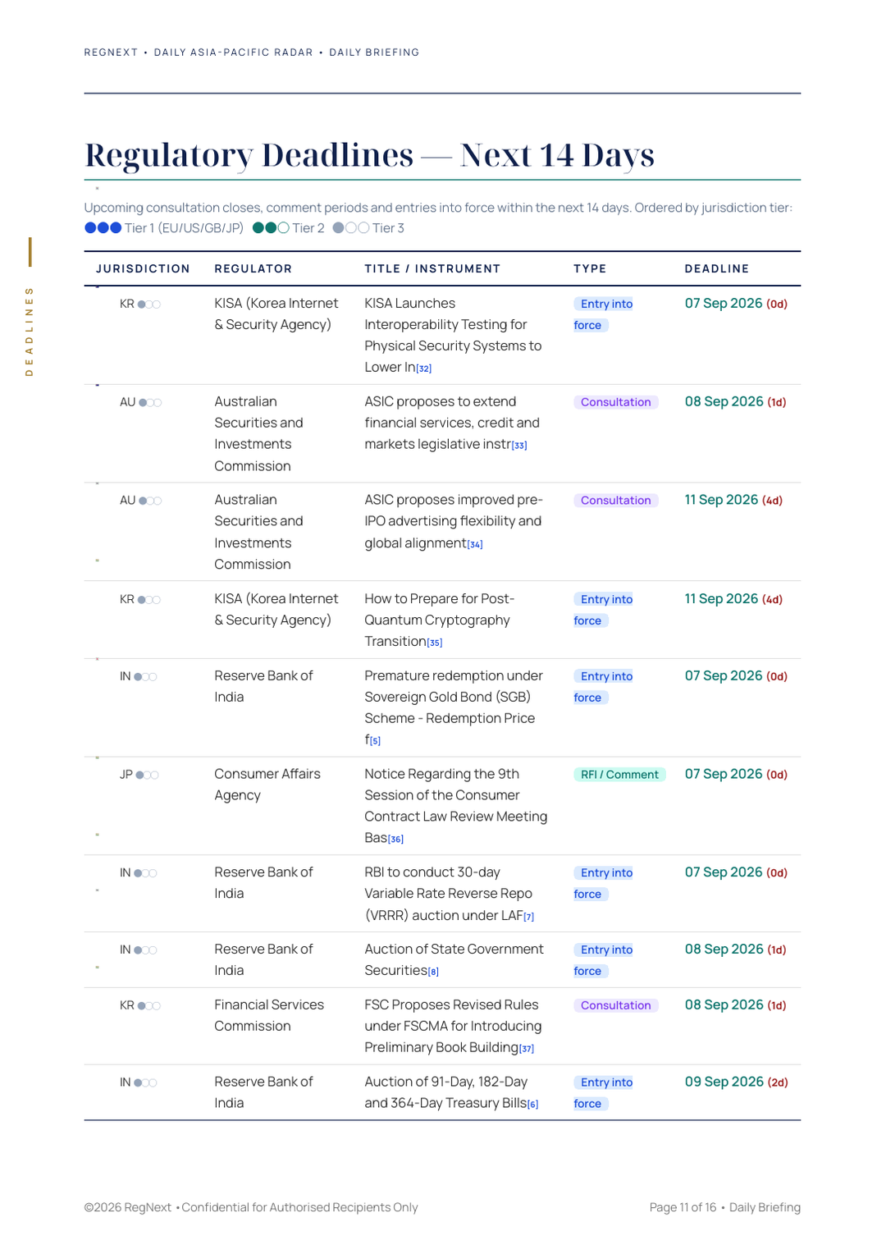Click Auction of State Government Securities title
Screen dimensions: 886x1254
(454, 960)
